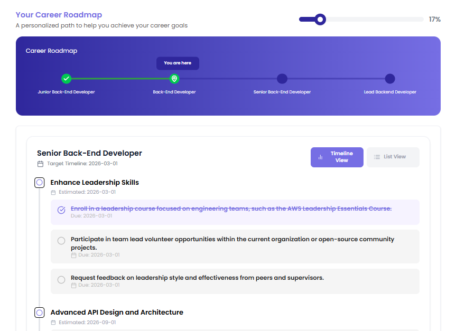This screenshot has height=331, width=456.
Task: Expand the Advanced API Design and Architecture milestone
Action: click(x=40, y=313)
